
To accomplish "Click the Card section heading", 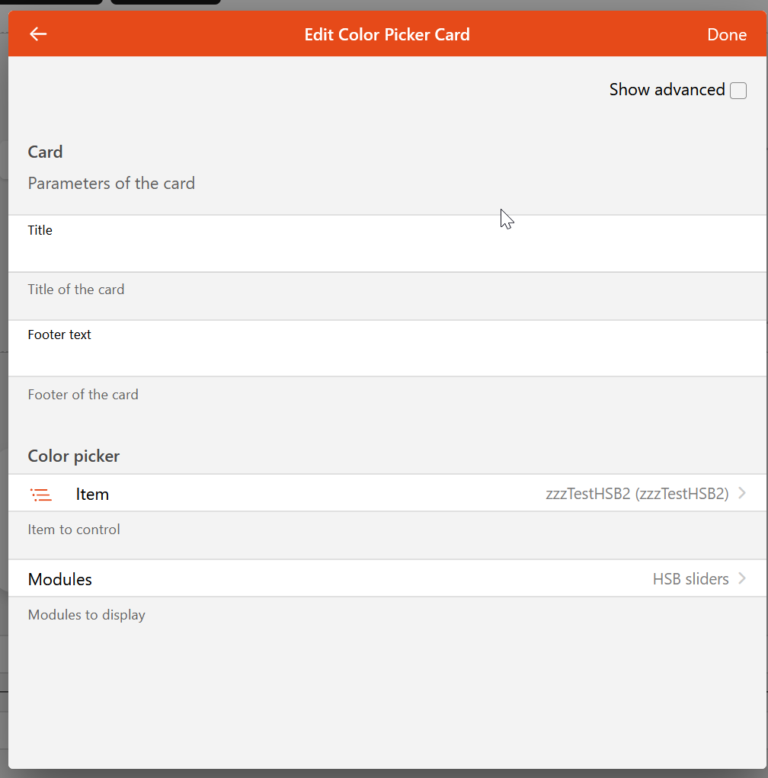I will 46,152.
